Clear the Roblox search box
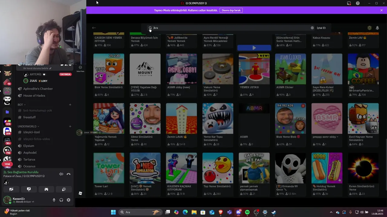This screenshot has width=387, height=217. point(312,28)
